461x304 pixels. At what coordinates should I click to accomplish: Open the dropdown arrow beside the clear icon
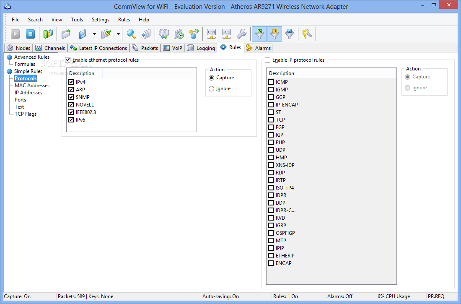click(118, 34)
